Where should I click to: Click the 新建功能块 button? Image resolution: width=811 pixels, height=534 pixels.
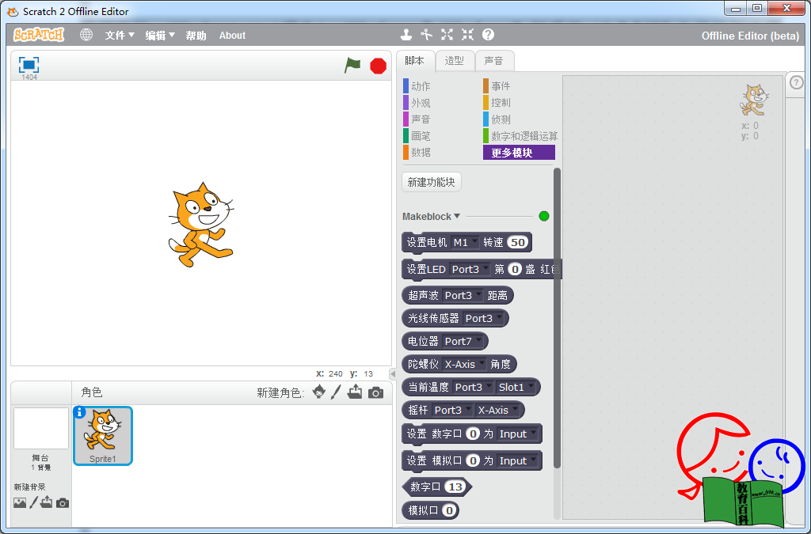432,182
